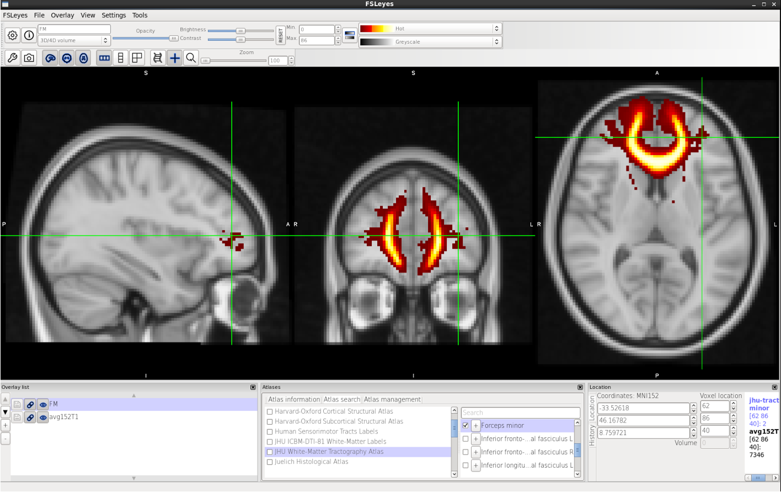Viewport: 781px width, 492px height.
Task: Hide the FM overlay
Action: tap(43, 404)
